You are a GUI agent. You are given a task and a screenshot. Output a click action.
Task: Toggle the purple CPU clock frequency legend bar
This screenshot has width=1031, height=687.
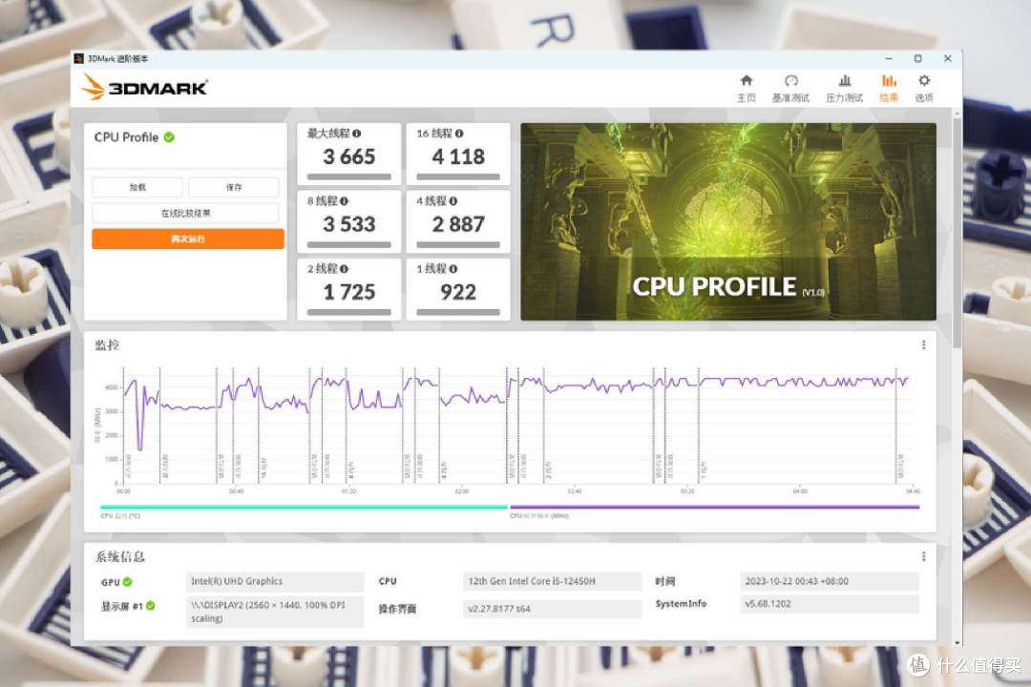point(715,507)
